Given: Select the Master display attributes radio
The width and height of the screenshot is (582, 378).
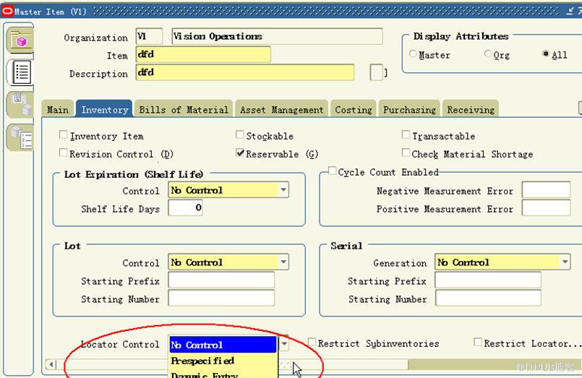Looking at the screenshot, I should pos(413,53).
